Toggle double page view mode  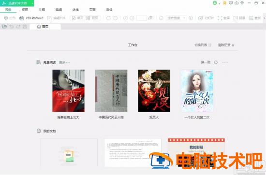[x=92, y=18]
